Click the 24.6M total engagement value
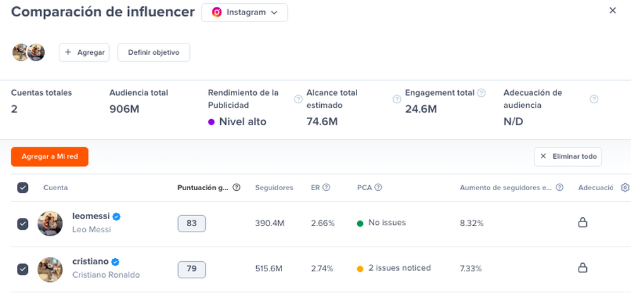The height and width of the screenshot is (294, 631). (x=421, y=109)
